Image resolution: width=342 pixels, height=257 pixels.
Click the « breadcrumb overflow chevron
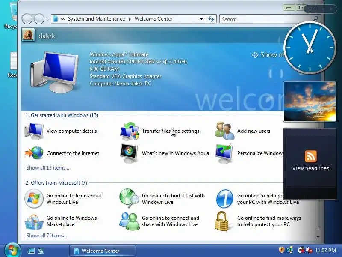click(63, 19)
